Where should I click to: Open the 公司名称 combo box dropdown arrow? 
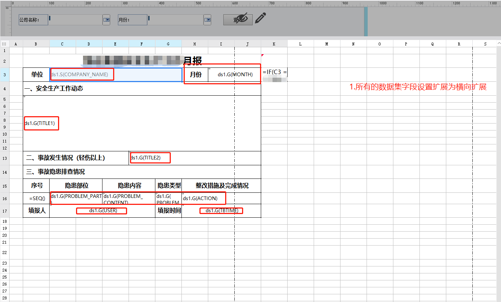tap(107, 20)
